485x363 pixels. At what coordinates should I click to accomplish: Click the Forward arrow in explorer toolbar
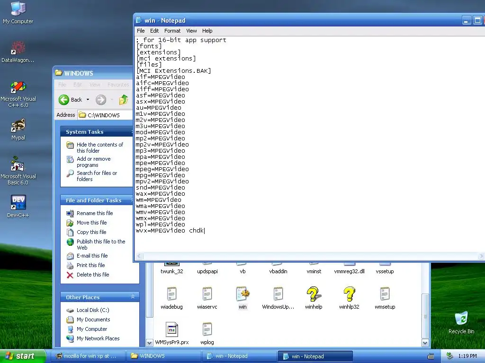[x=101, y=100]
